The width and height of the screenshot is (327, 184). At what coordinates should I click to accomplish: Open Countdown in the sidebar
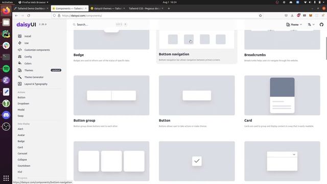24,166
